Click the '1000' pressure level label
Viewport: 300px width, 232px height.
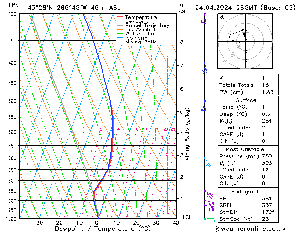click(12, 219)
